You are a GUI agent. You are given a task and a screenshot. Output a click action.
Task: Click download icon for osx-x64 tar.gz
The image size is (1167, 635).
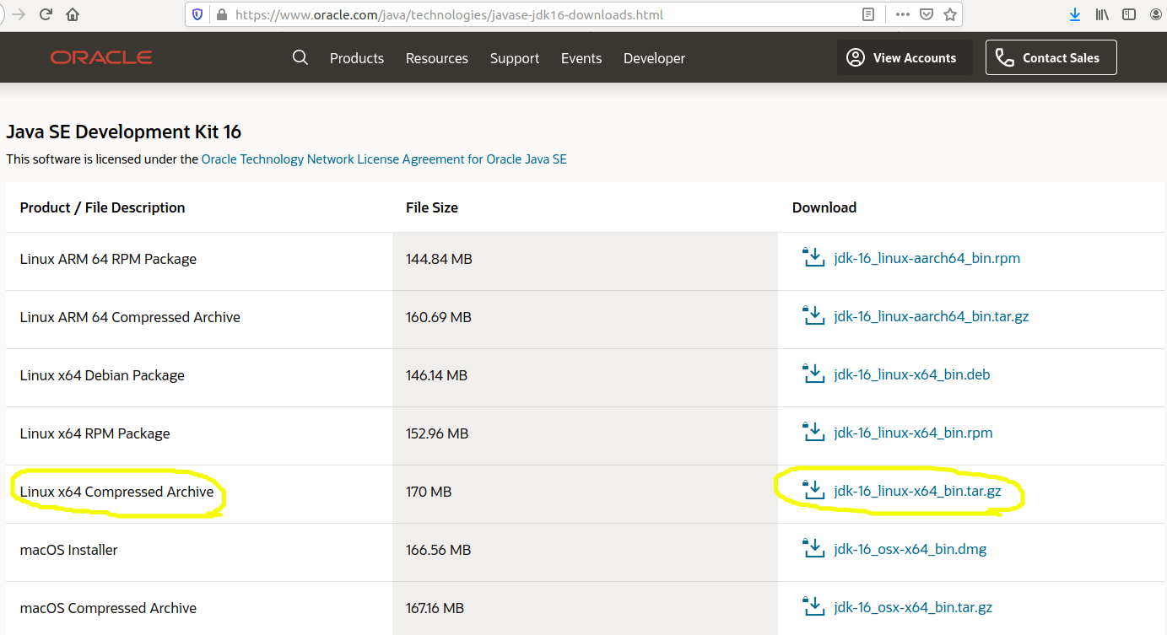pyautogui.click(x=813, y=606)
